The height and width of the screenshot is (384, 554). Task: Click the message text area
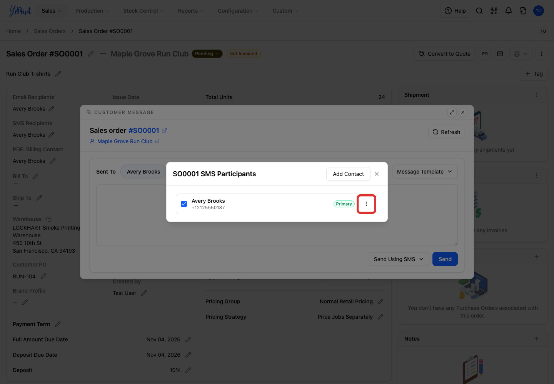277,215
